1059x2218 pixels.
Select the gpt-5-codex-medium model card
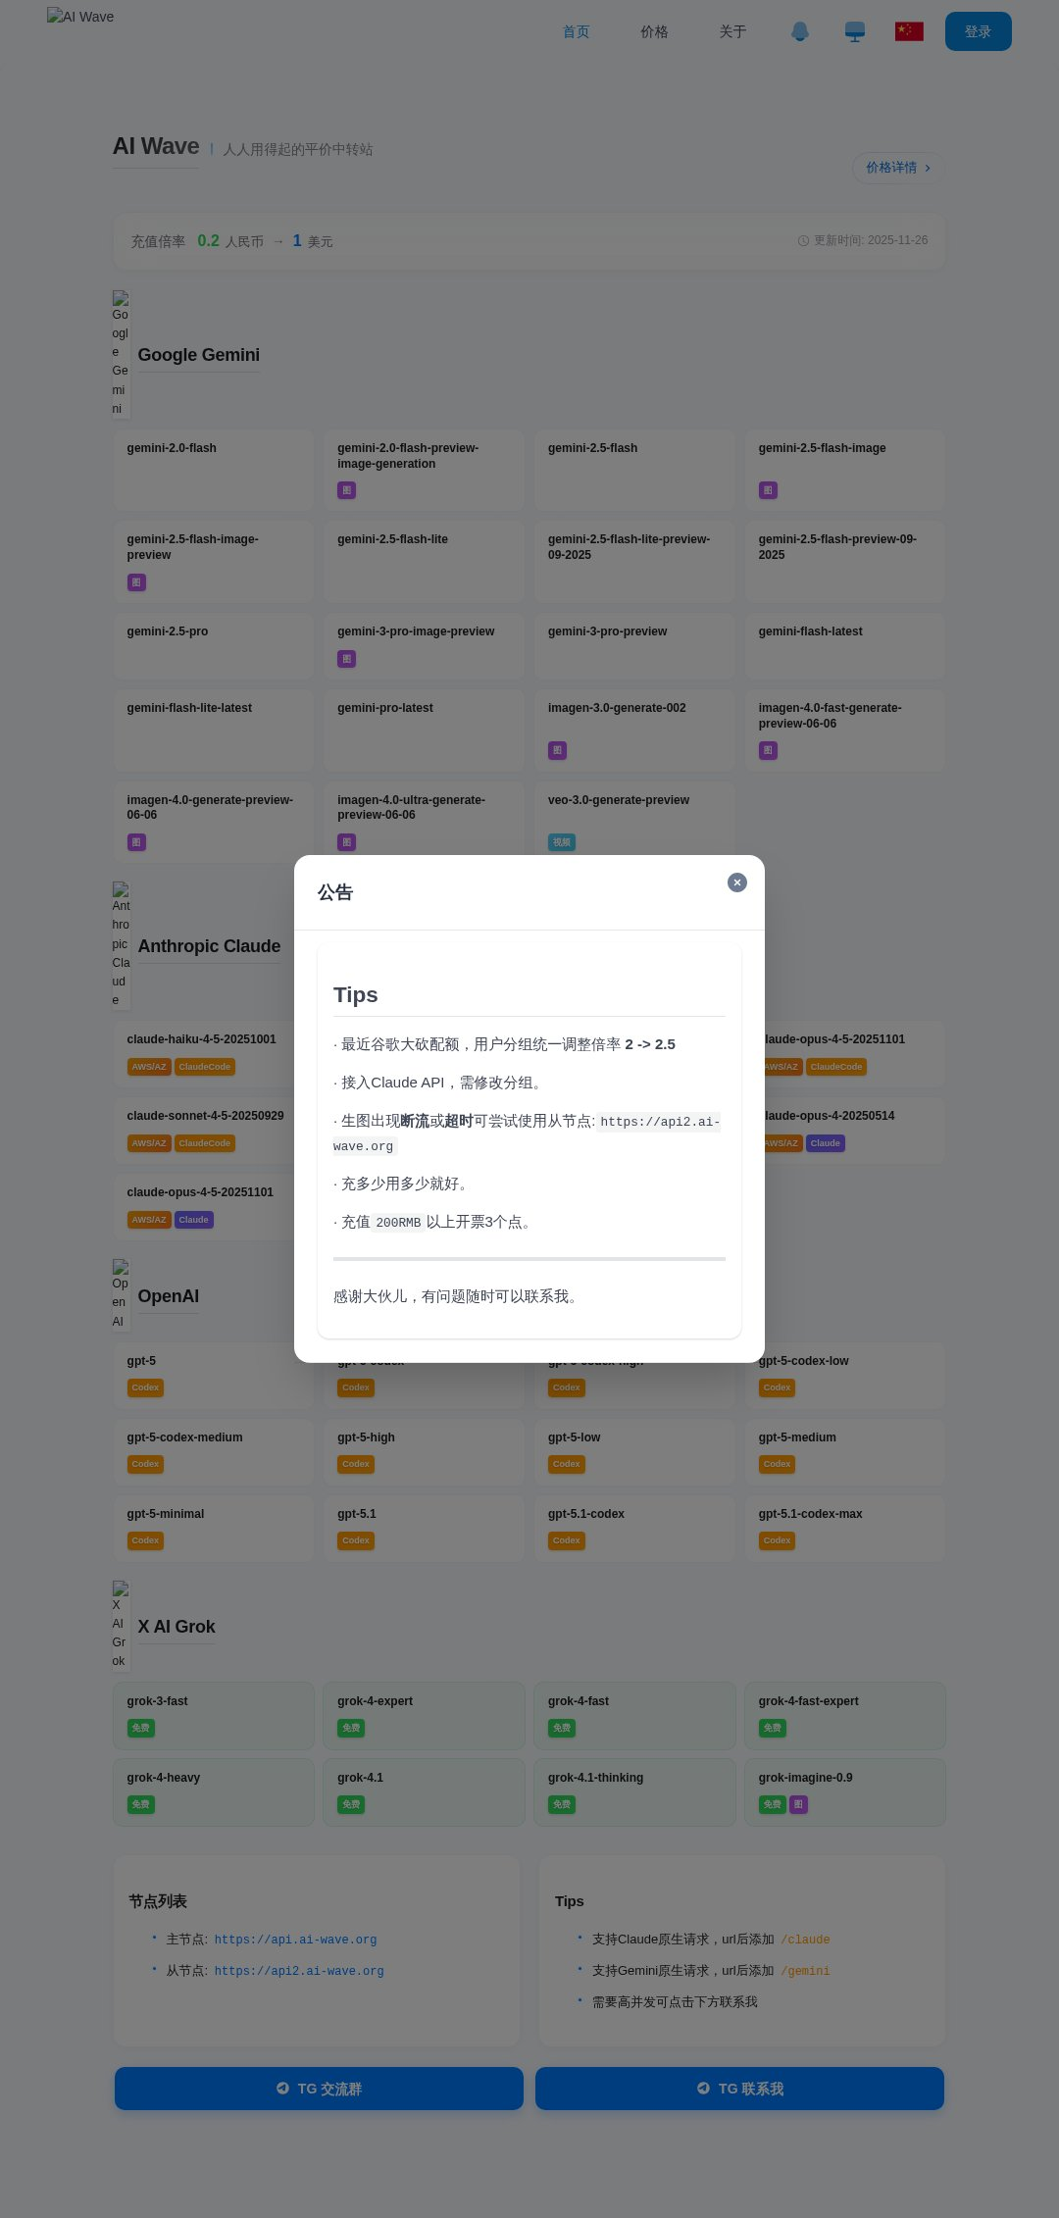click(x=214, y=1452)
